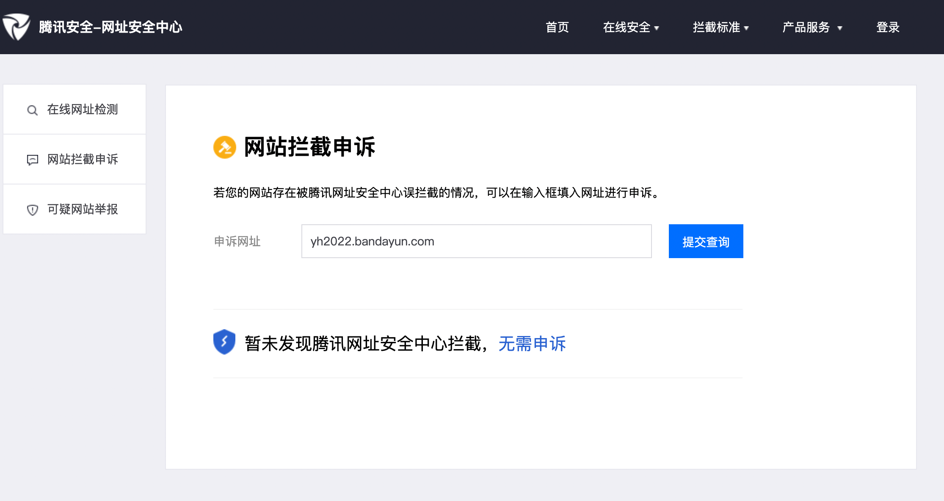This screenshot has width=944, height=501.
Task: Expand the 在线安全 dropdown arrow
Action: (x=657, y=28)
